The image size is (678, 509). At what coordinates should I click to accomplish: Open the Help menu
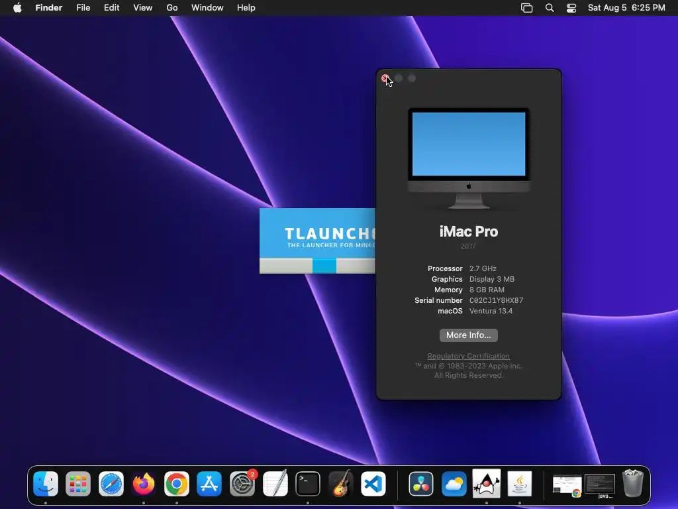coord(246,8)
